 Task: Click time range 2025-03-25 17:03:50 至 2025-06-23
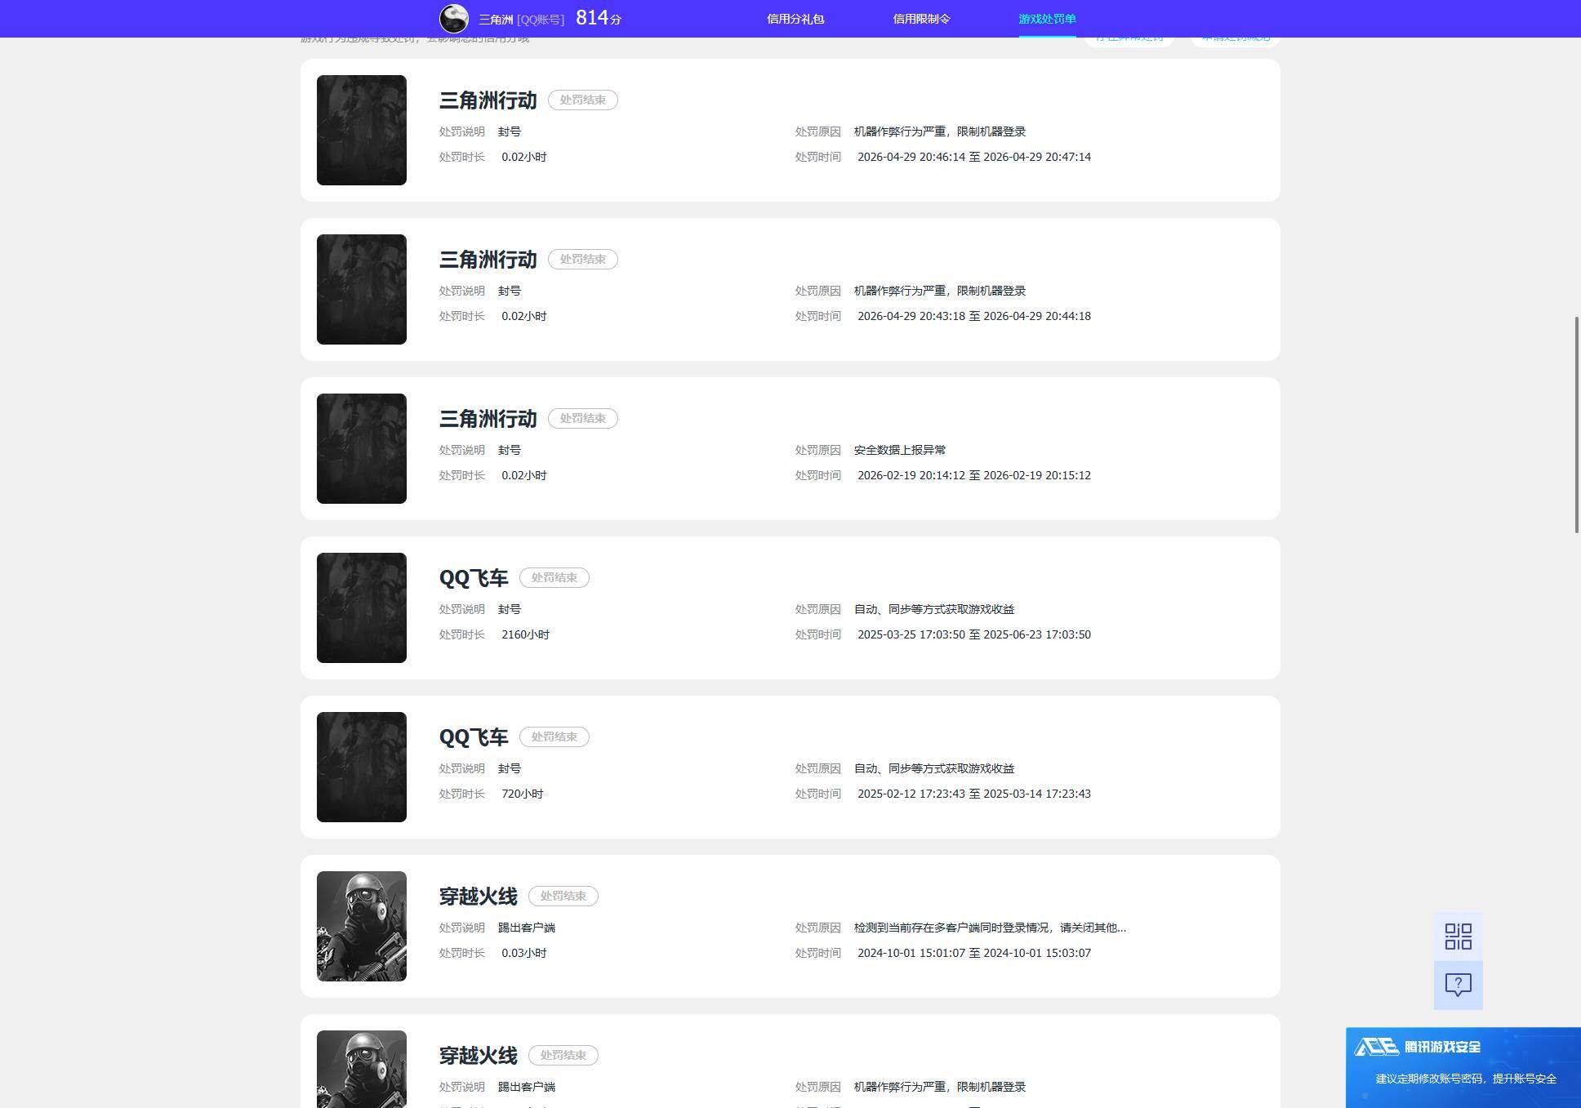(x=974, y=634)
